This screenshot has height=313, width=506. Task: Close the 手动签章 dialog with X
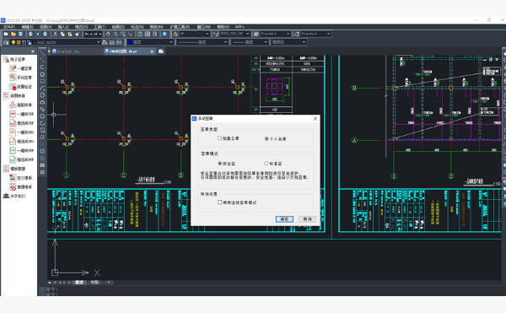[x=315, y=119]
